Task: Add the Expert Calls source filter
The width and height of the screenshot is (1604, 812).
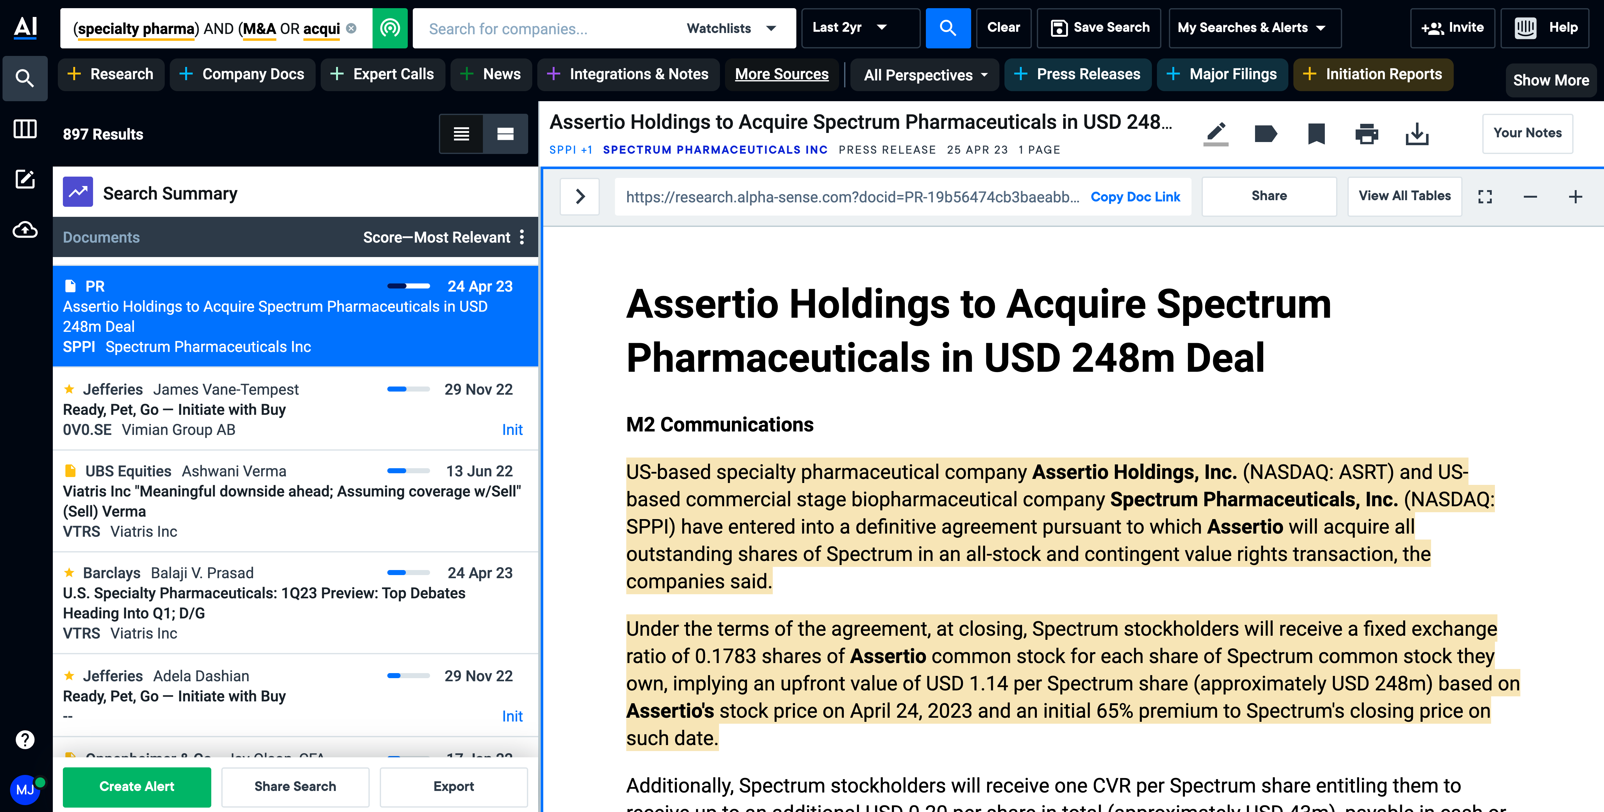Action: (x=382, y=74)
